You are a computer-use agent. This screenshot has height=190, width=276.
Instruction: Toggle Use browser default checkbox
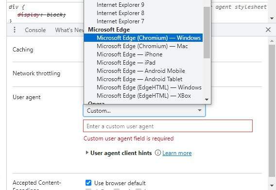click(88, 183)
